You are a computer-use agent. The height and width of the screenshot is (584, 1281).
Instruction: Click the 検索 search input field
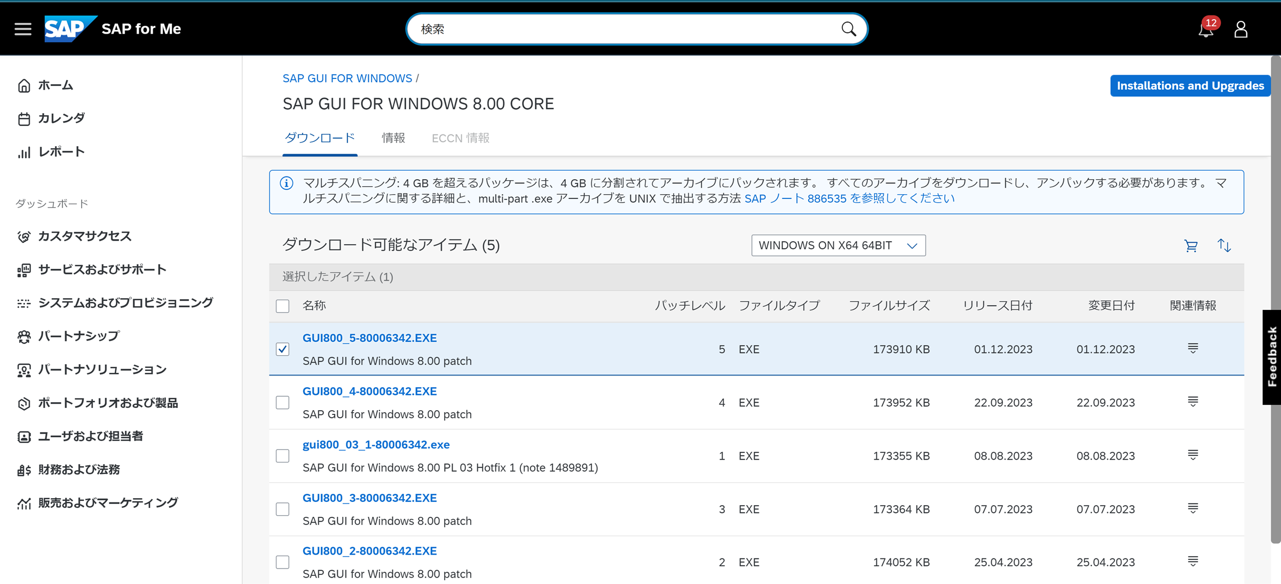coord(624,29)
